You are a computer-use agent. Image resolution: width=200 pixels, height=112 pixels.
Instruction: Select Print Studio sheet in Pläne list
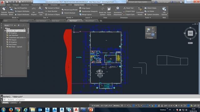pos(12,44)
